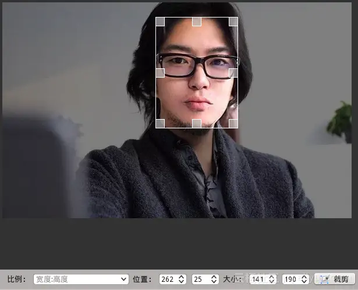This screenshot has height=290, width=358.
Task: Click the stepper arrows of the 25 field
Action: point(214,279)
